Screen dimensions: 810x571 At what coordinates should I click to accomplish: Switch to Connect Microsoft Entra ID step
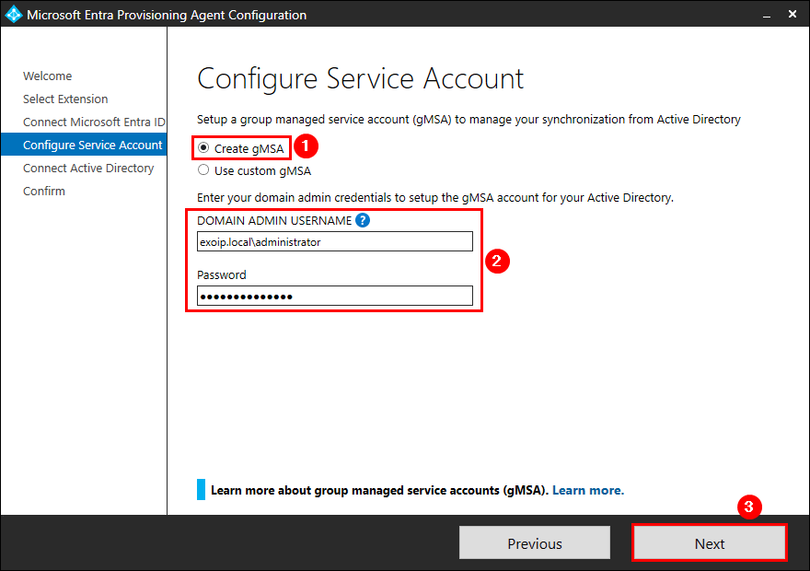[94, 122]
